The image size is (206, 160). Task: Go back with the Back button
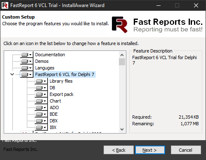click(118, 150)
